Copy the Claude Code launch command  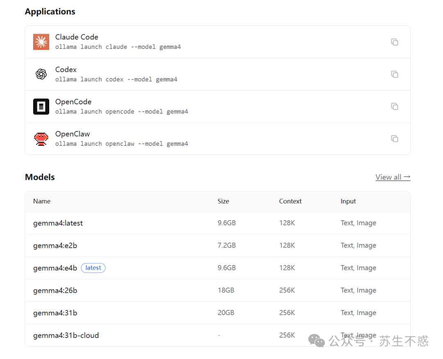point(395,42)
